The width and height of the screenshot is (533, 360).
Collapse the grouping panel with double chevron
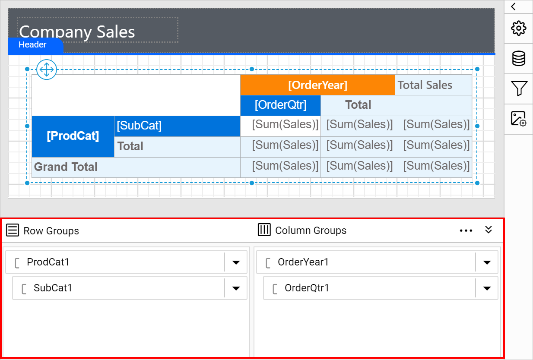(x=489, y=230)
